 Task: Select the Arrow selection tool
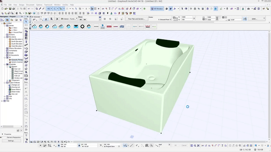pos(26,22)
